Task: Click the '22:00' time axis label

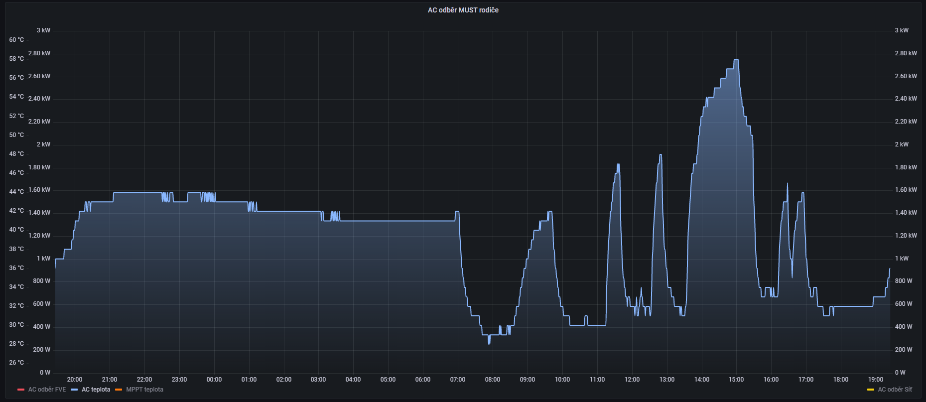Action: click(144, 380)
